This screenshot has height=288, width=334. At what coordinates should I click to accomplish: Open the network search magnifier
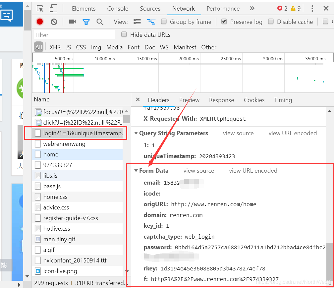(x=100, y=22)
